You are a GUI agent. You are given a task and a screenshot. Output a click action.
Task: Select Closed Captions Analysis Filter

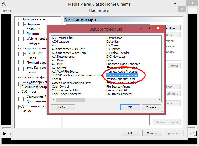click(x=71, y=83)
